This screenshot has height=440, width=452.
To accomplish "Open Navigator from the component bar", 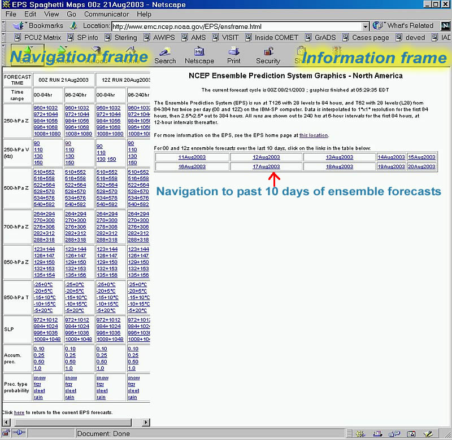I will [360, 434].
